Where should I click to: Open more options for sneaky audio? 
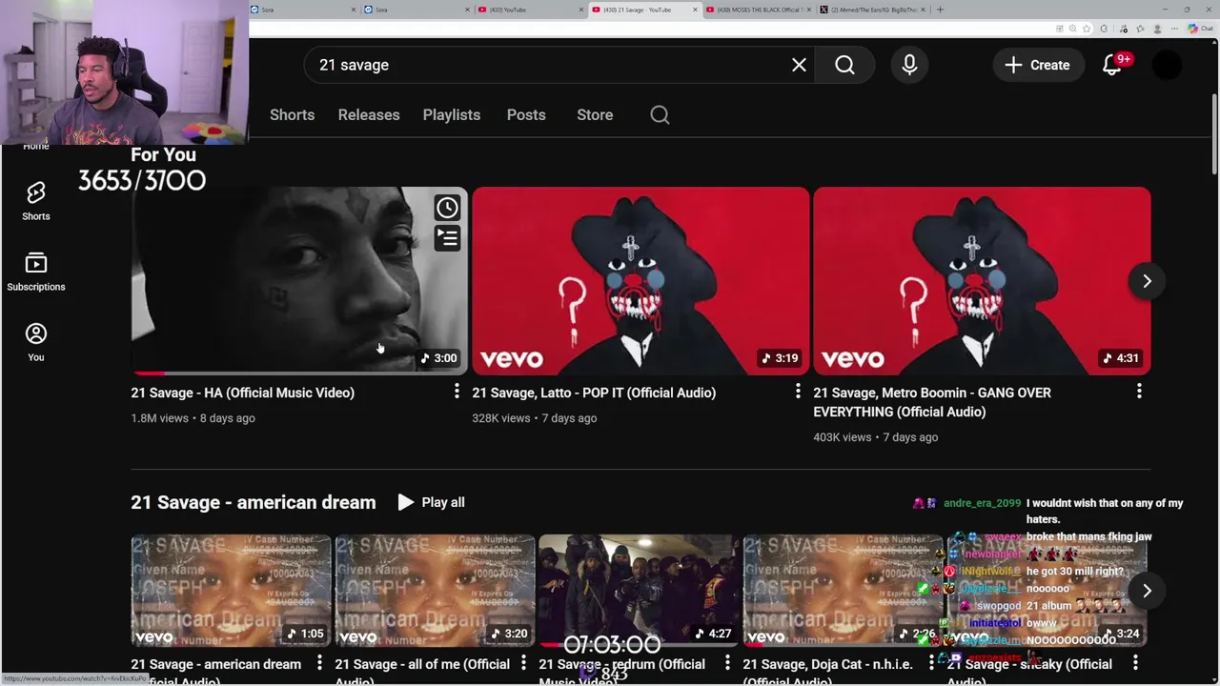[x=1135, y=662]
